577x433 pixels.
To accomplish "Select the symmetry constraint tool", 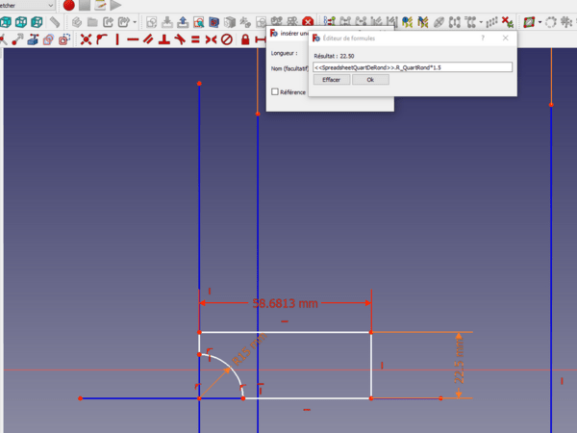I will coord(211,39).
